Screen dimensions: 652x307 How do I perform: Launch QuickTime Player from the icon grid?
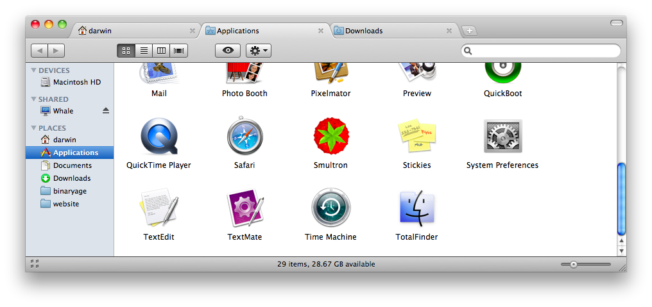point(159,137)
